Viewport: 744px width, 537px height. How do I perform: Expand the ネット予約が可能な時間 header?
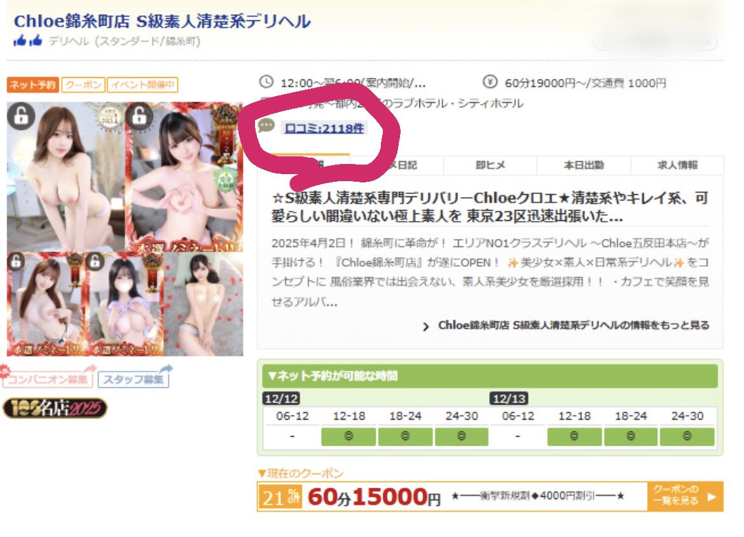(490, 376)
